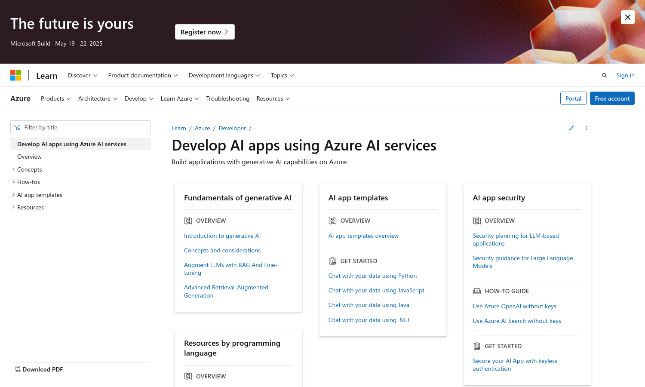The height and width of the screenshot is (387, 645).
Task: Click the HOW-TO GUIDE icon in AI app security
Action: click(x=477, y=291)
